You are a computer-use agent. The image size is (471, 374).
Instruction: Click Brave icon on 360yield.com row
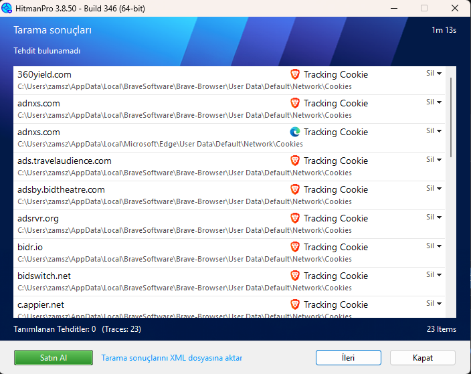pyautogui.click(x=295, y=74)
